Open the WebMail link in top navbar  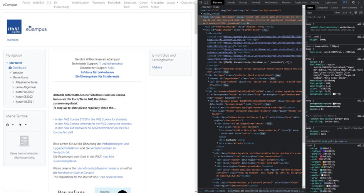click(38, 3)
